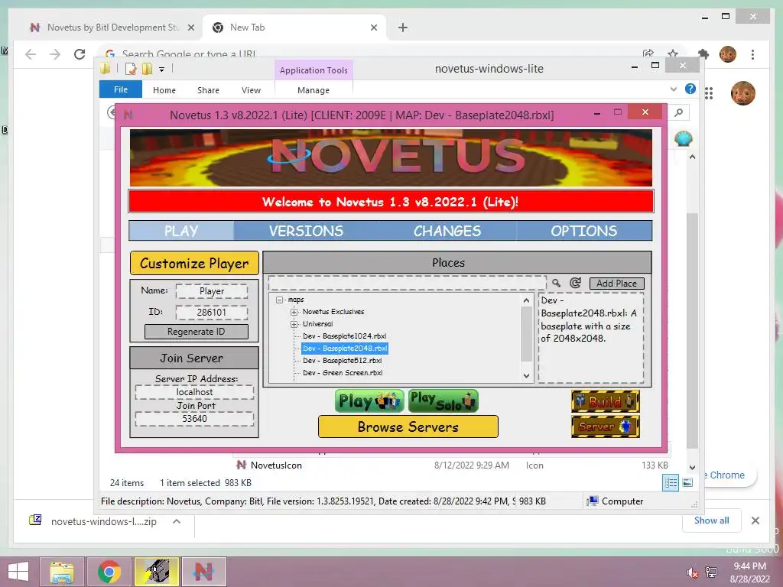The width and height of the screenshot is (783, 587).
Task: Click the Explorer help question mark icon
Action: [x=690, y=89]
